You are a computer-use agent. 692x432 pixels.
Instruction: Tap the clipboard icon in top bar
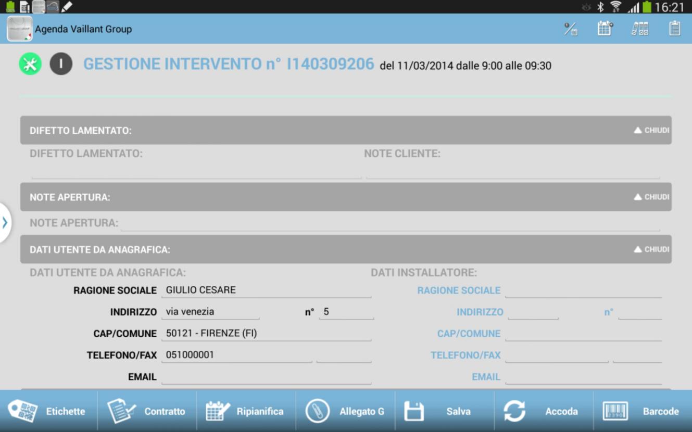coord(674,29)
